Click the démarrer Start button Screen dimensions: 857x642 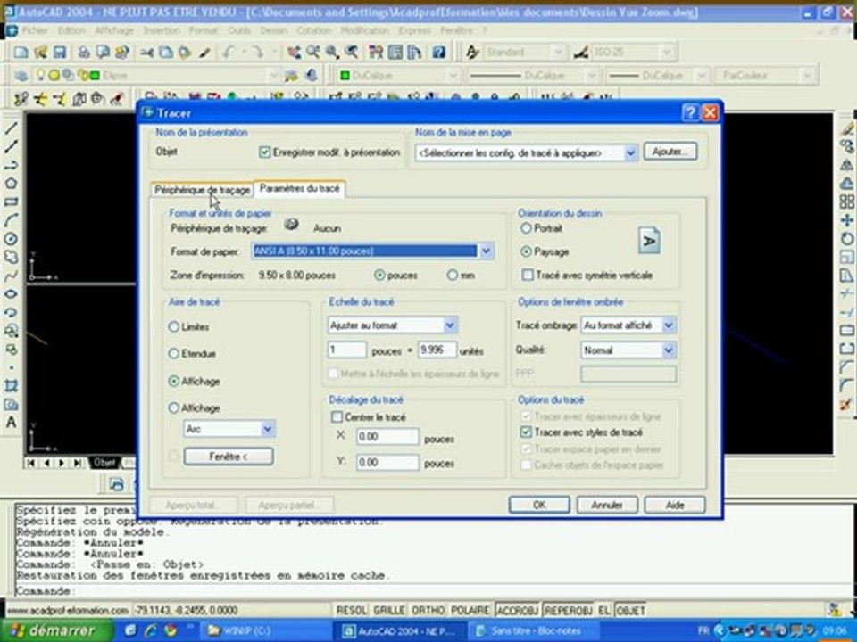pos(57,630)
